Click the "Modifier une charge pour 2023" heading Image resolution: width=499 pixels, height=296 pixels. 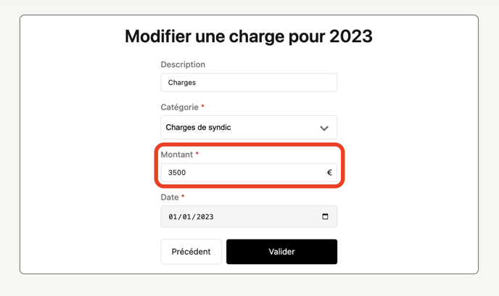pyautogui.click(x=249, y=36)
